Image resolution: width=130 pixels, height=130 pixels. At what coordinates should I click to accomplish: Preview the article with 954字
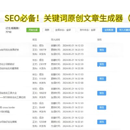coord(102,108)
